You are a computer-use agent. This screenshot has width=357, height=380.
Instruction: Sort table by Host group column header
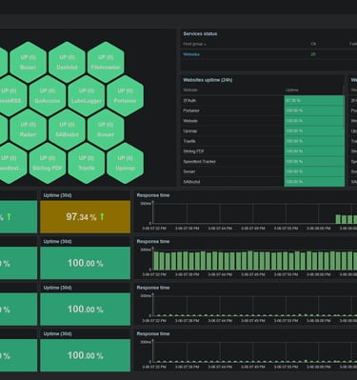point(194,44)
